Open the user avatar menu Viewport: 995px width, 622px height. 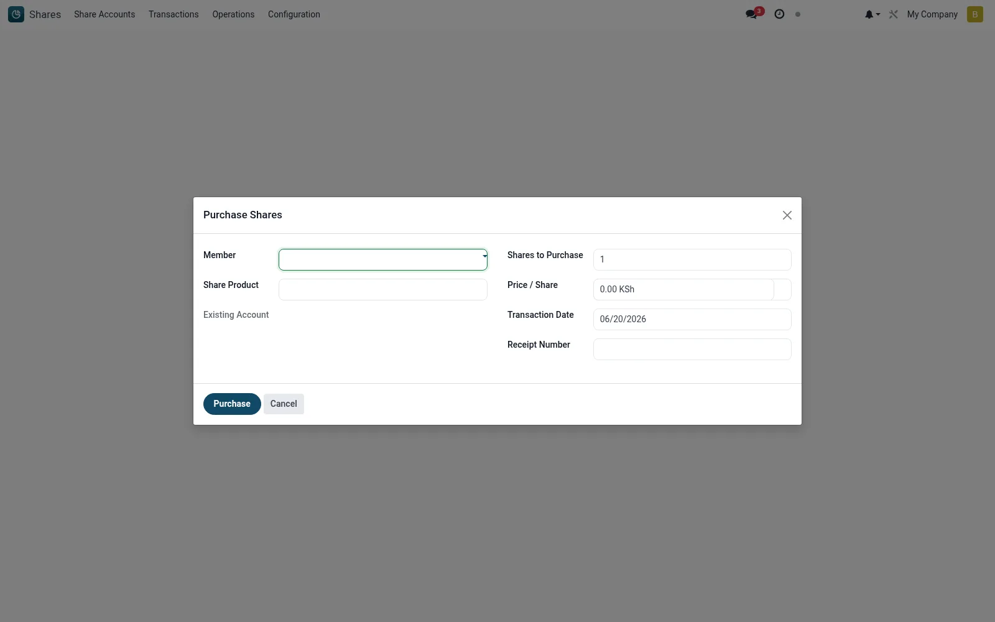click(975, 14)
